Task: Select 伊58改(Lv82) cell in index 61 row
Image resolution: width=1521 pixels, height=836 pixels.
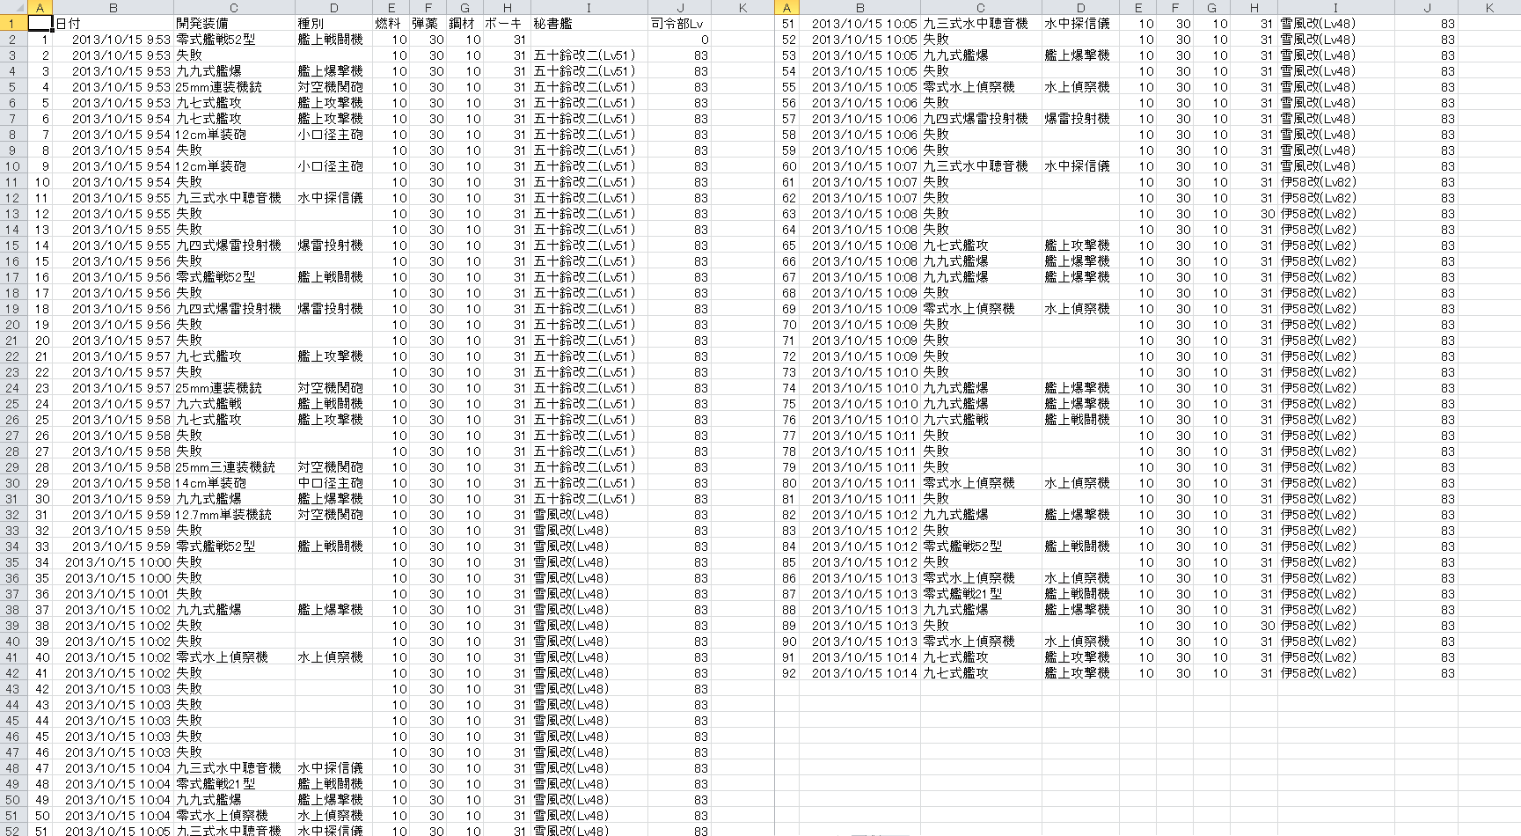Action: click(1335, 182)
